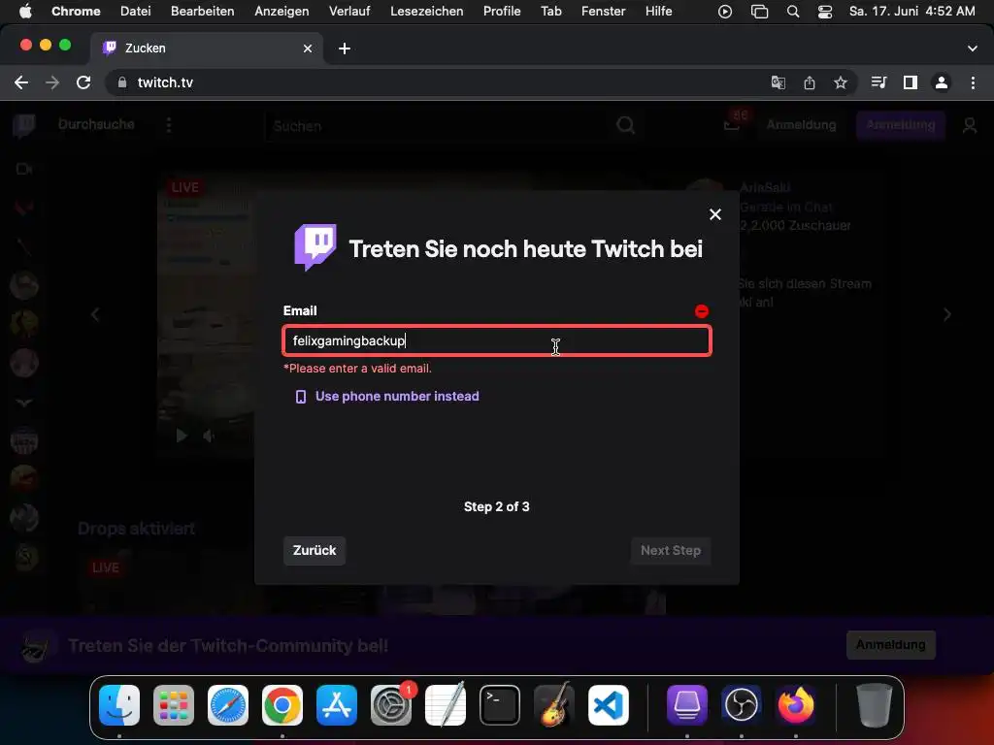Open the Trash in the Dock
Image resolution: width=994 pixels, height=745 pixels.
[875, 705]
